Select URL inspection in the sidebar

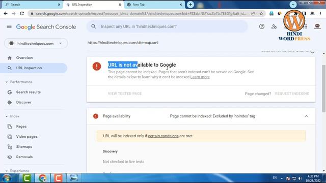[x=34, y=68]
